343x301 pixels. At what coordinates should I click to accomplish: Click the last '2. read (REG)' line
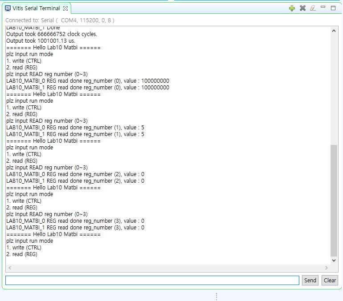pyautogui.click(x=22, y=254)
